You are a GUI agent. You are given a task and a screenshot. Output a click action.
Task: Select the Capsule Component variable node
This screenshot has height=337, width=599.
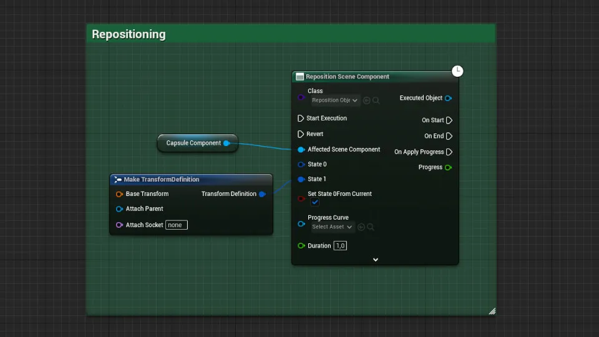[198, 144]
